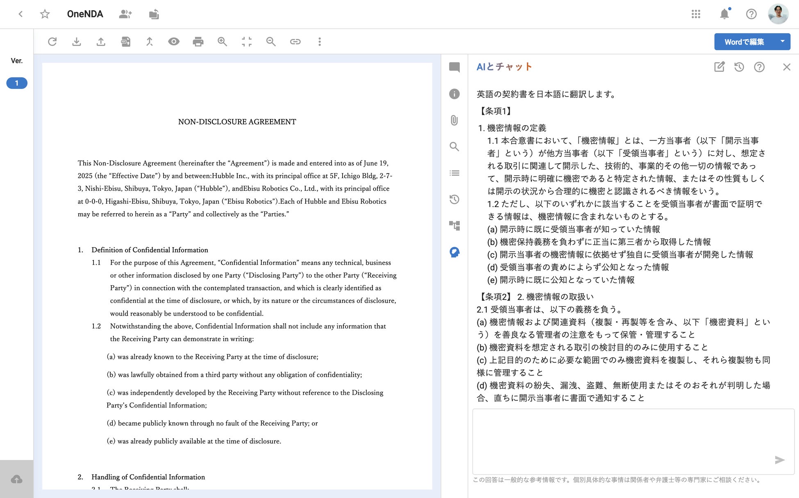This screenshot has height=498, width=799.
Task: Open the apps grid launcher
Action: click(x=696, y=14)
